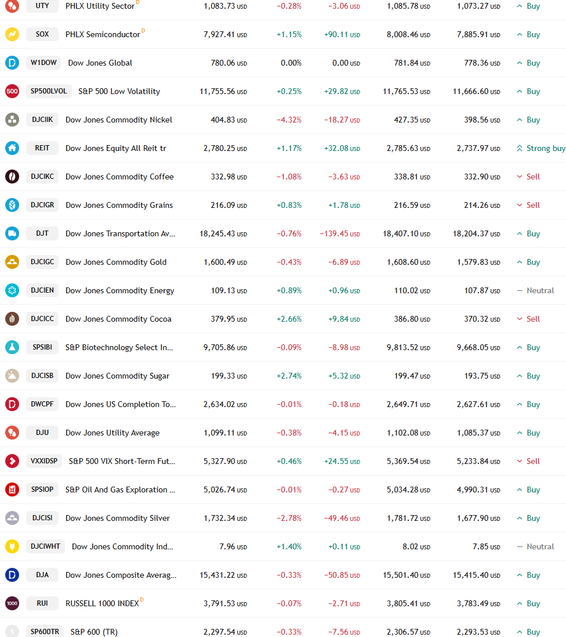Click the Dow Jones Equity All Reit house icon
Viewport: 566px width, 637px height.
pyautogui.click(x=12, y=148)
